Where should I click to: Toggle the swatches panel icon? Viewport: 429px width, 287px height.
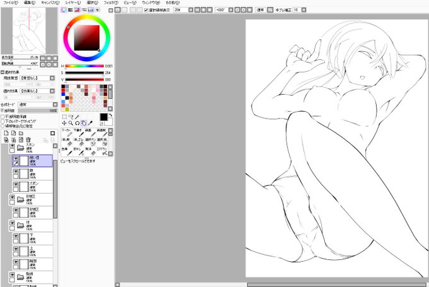point(91,10)
